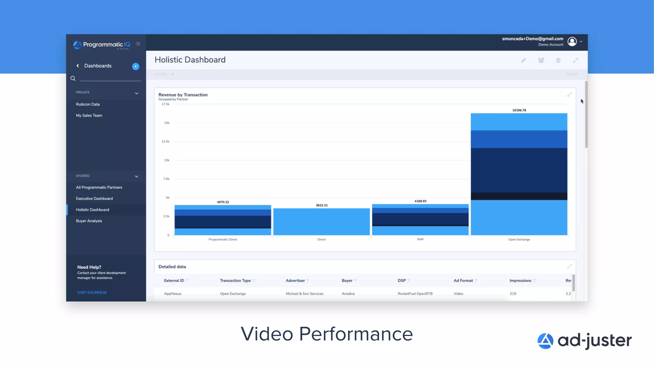654x367 pixels.
Task: Click the Visit Helpdesk link
Action: [92, 292]
